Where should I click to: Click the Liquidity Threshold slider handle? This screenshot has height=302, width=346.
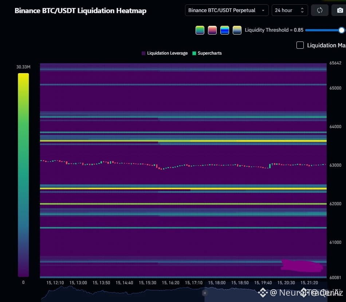pos(341,30)
